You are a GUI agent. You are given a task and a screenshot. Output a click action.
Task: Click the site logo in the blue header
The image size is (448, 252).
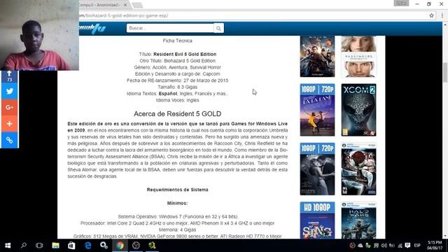(x=92, y=28)
